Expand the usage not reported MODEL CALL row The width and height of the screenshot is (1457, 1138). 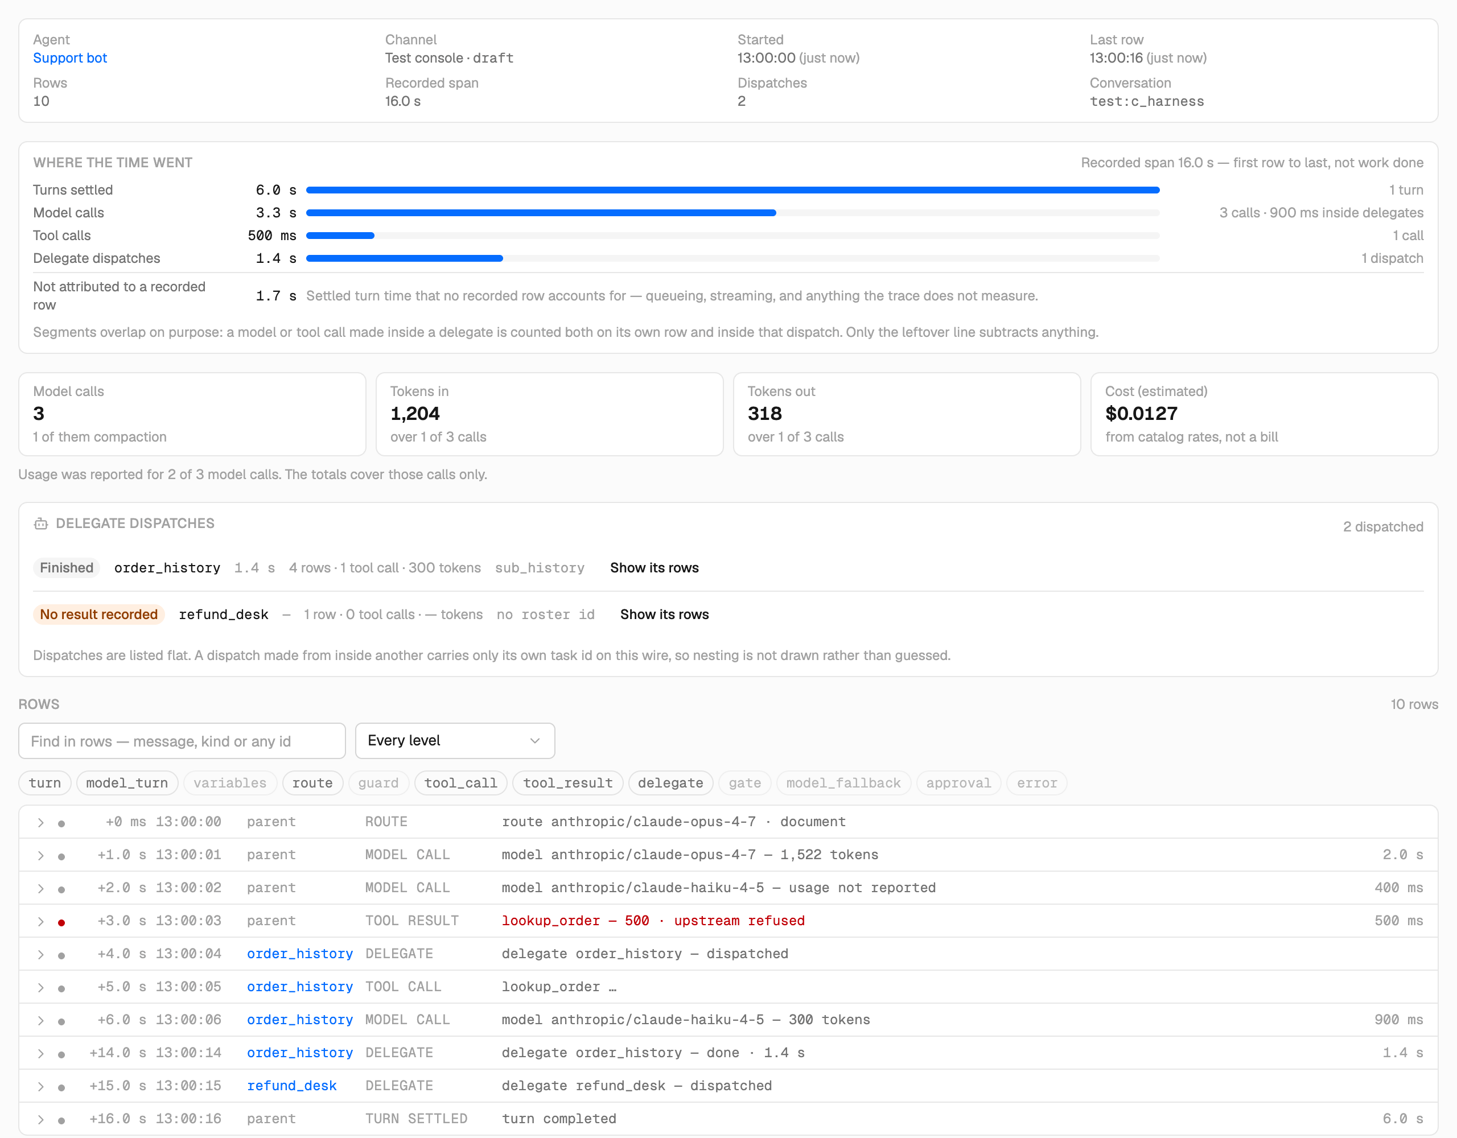41,889
